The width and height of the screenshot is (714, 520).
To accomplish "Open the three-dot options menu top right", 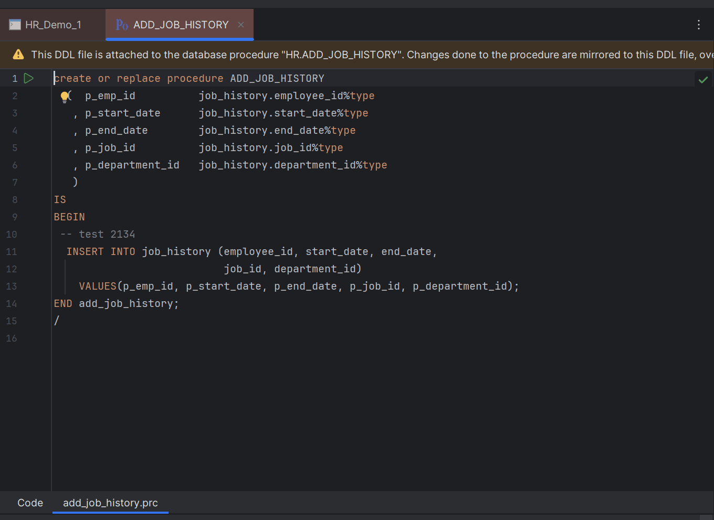I will 698,24.
